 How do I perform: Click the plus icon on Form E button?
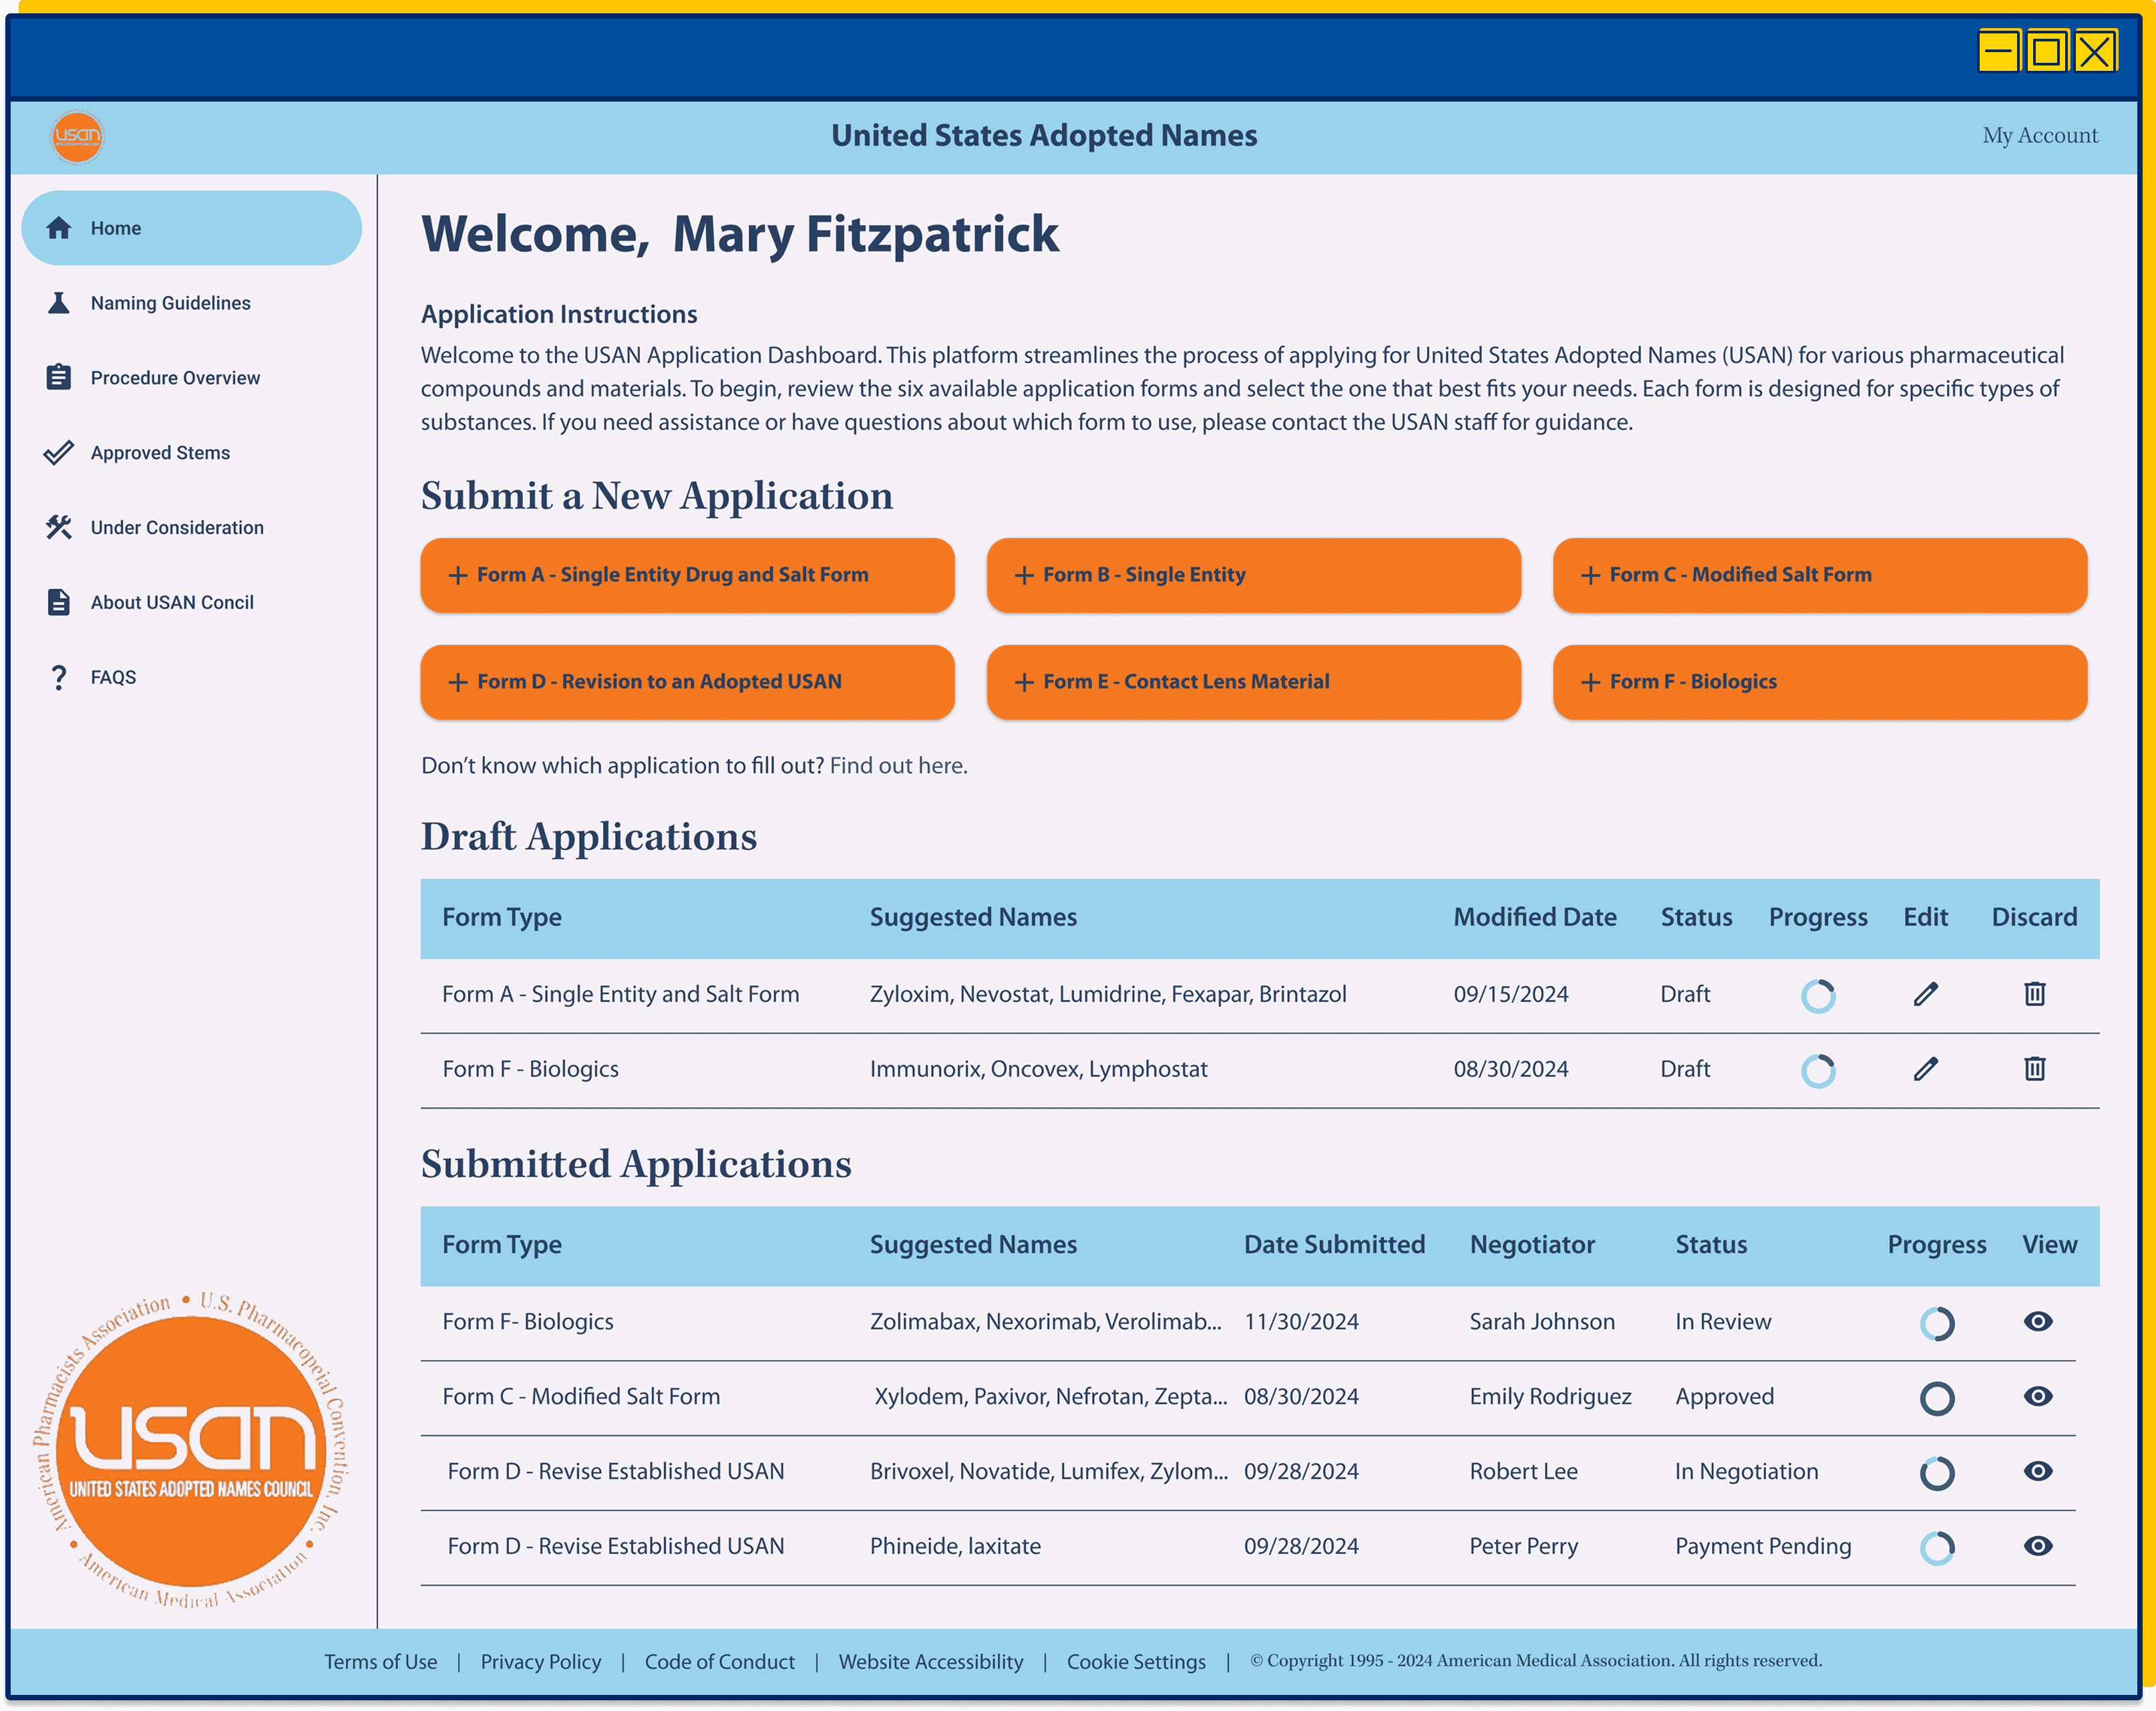1024,682
